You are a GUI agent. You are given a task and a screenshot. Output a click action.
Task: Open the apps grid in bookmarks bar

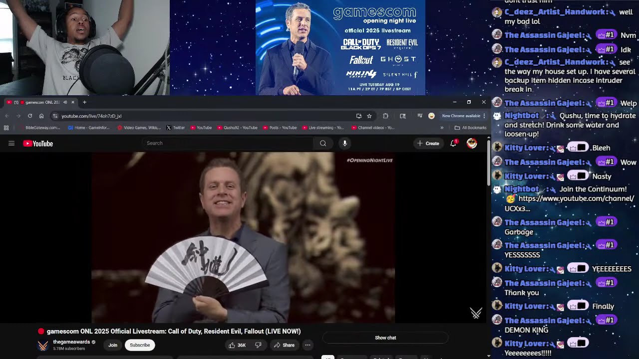[6, 128]
